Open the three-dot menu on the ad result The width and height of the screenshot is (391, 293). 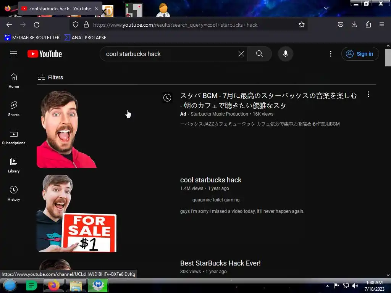(368, 94)
